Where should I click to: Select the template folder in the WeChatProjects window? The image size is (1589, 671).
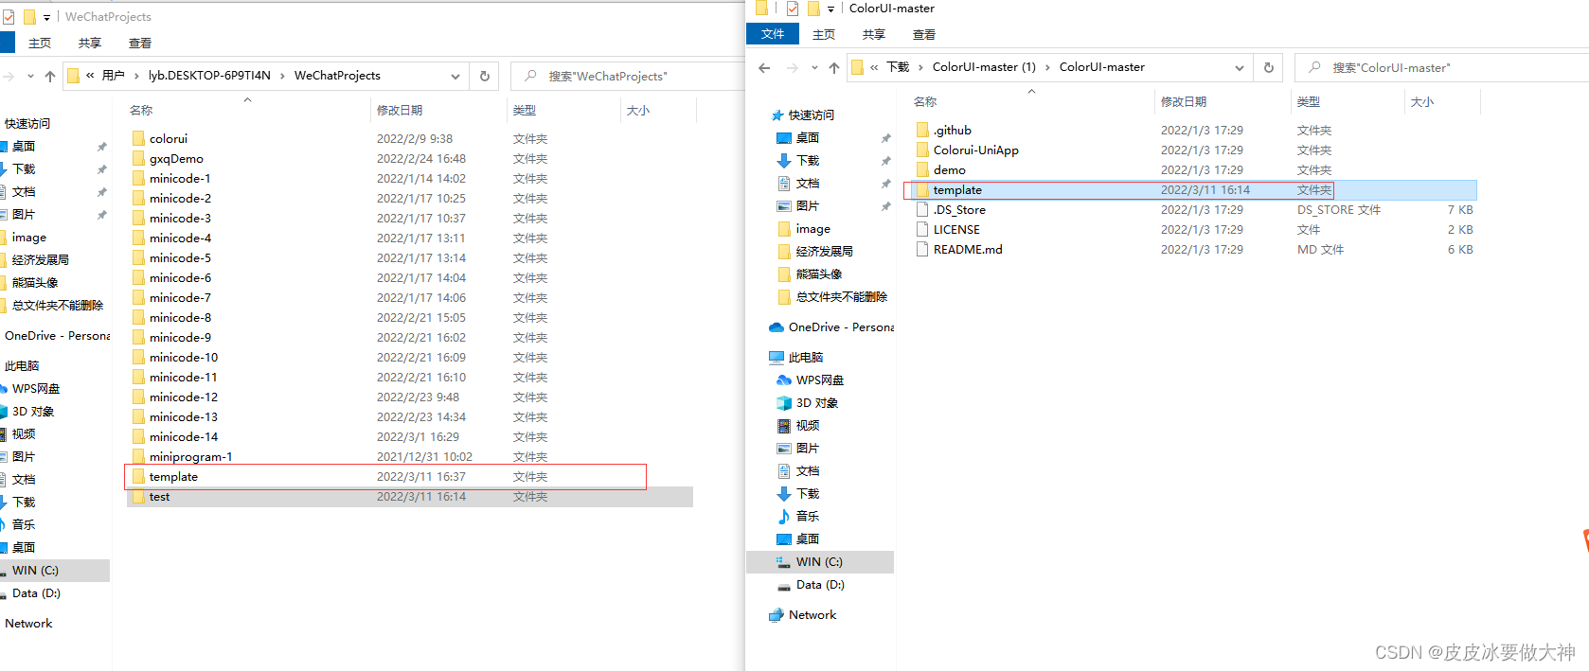(x=409, y=476)
